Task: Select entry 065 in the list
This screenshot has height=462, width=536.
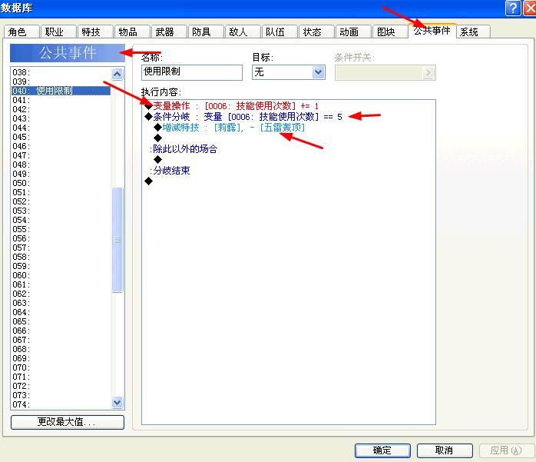Action: [x=61, y=321]
